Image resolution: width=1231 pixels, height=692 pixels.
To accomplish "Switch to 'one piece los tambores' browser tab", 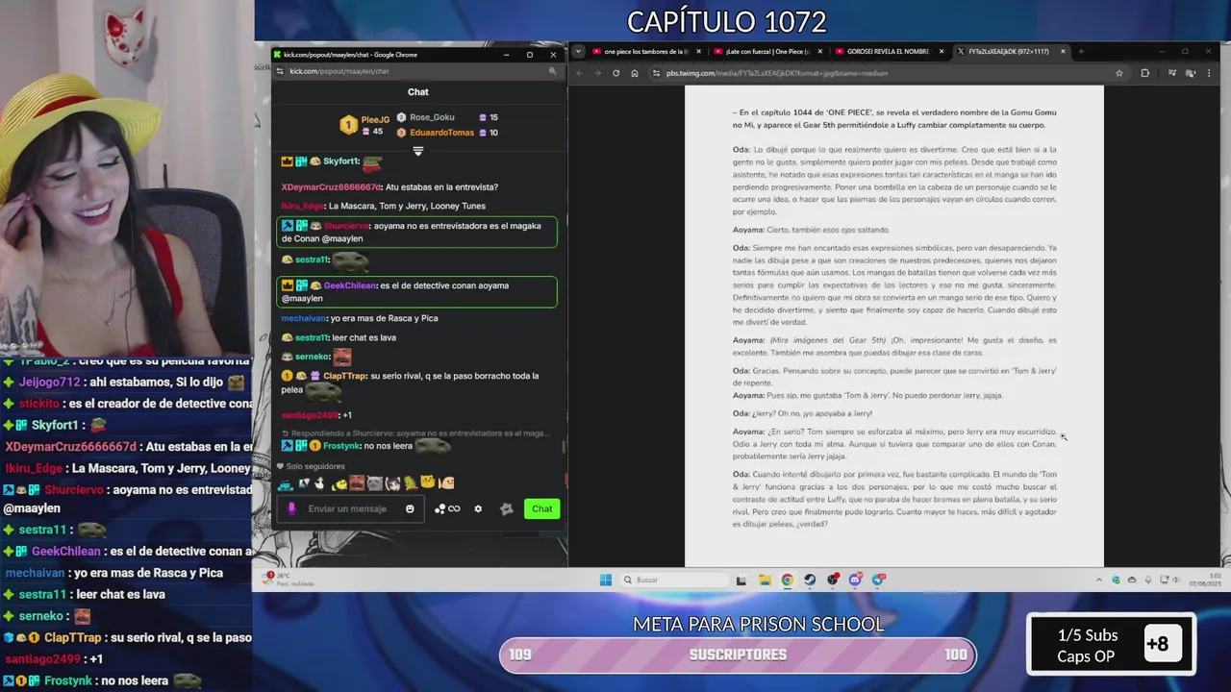I will [642, 51].
